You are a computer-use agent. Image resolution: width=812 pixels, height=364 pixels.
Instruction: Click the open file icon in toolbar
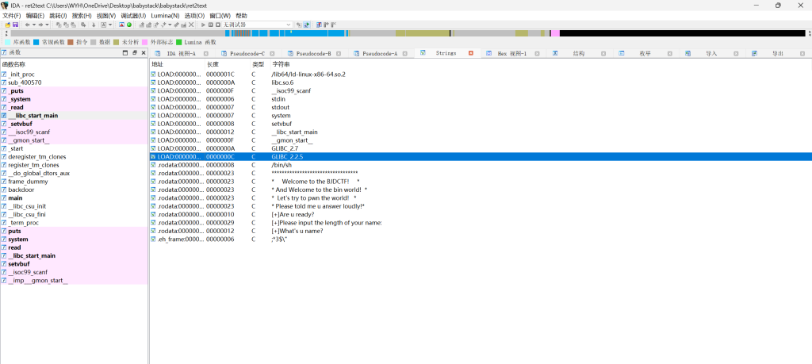click(6, 25)
